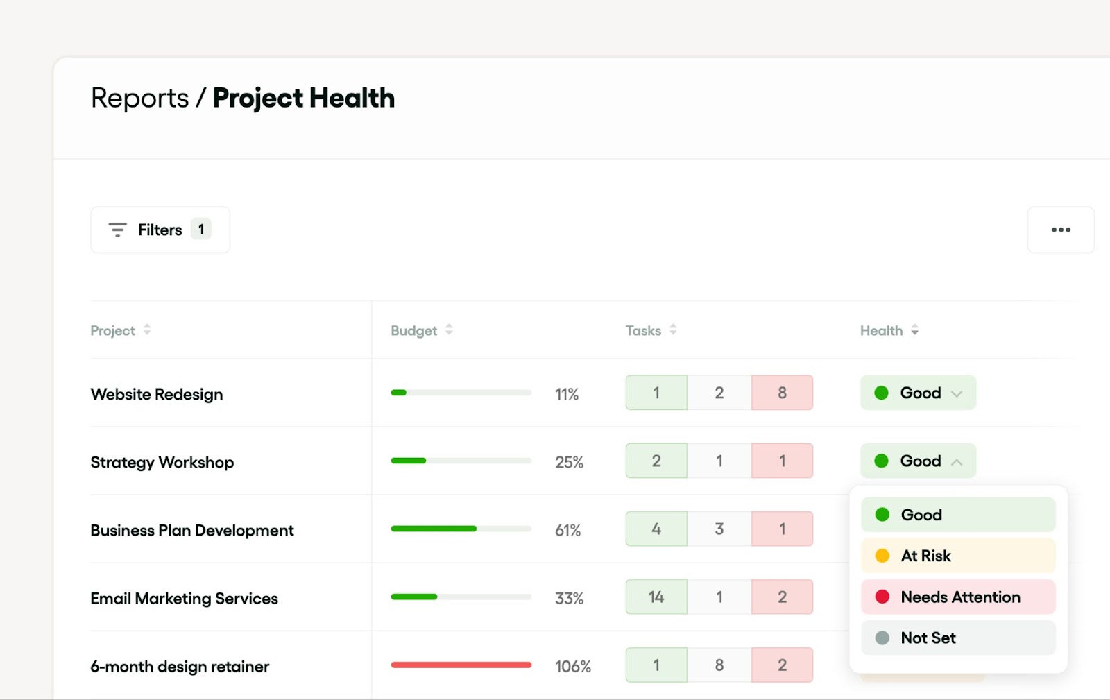Open the Filters button
This screenshot has width=1110, height=700.
tap(160, 230)
